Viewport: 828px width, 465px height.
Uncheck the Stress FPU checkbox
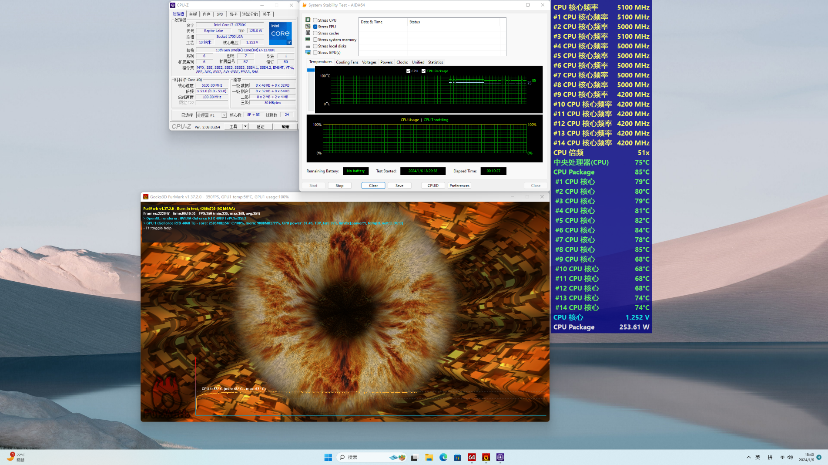(x=315, y=27)
